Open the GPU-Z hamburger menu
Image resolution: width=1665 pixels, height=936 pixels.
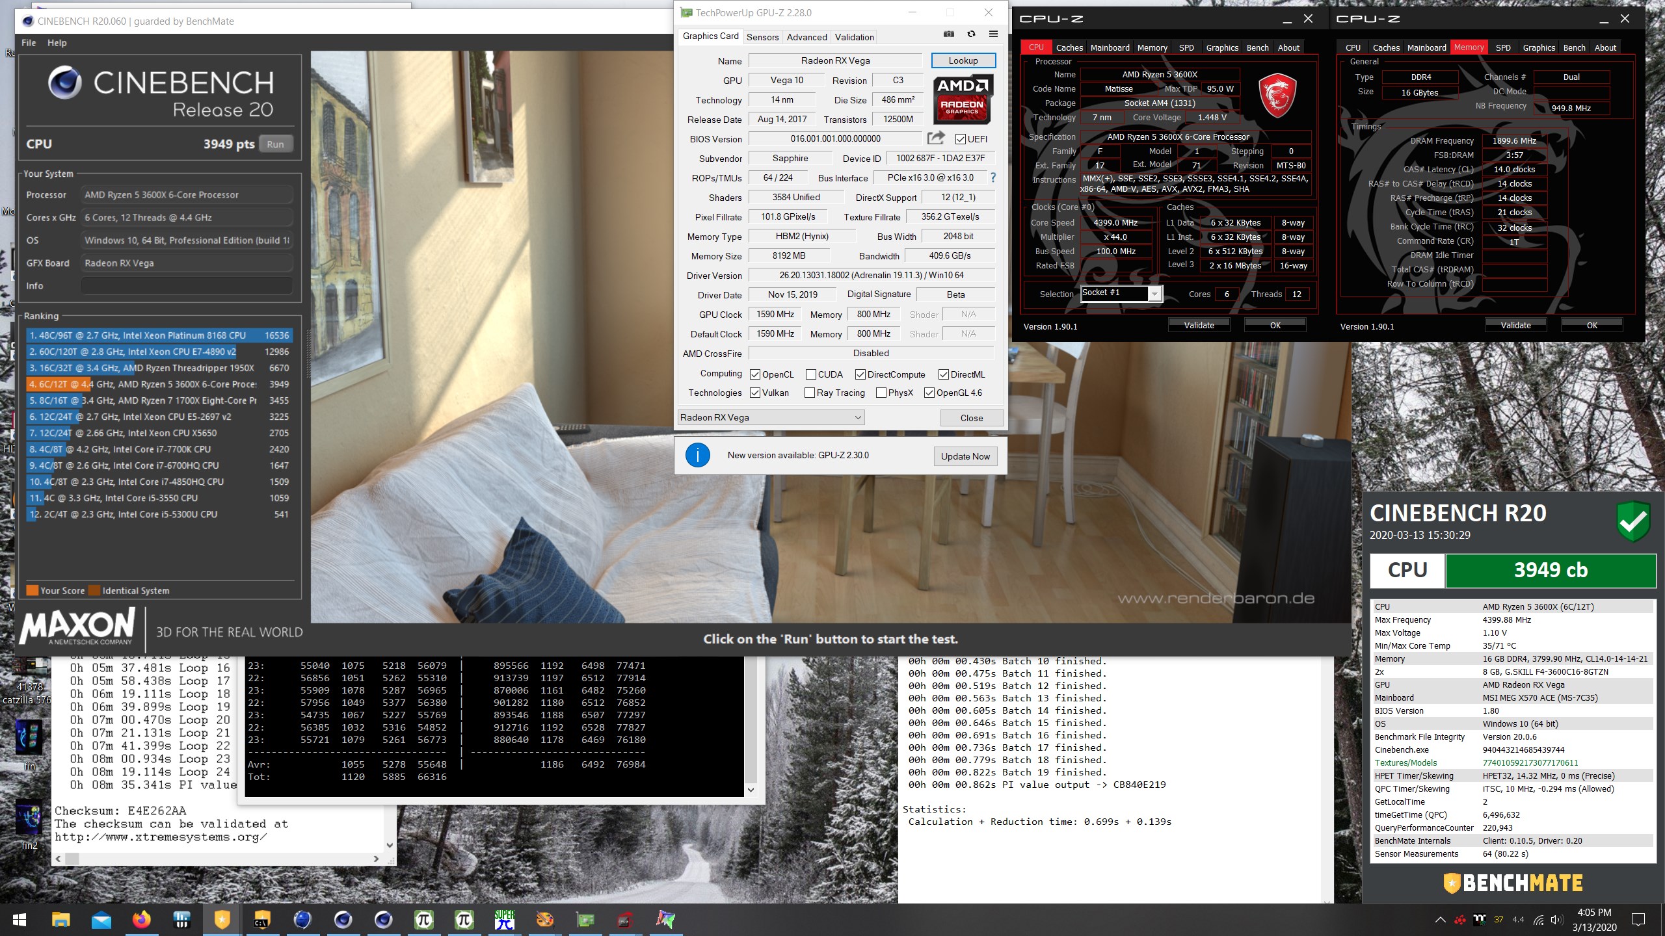(993, 34)
